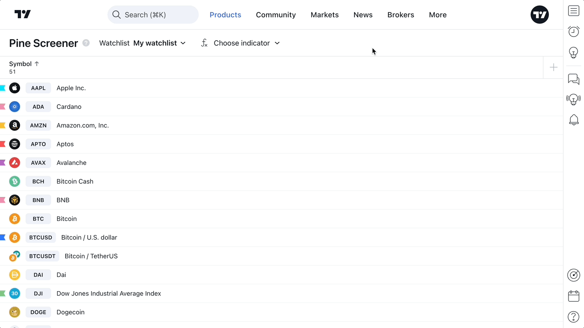The width and height of the screenshot is (584, 328).
Task: Click the green flag on DJI row
Action: click(3, 293)
